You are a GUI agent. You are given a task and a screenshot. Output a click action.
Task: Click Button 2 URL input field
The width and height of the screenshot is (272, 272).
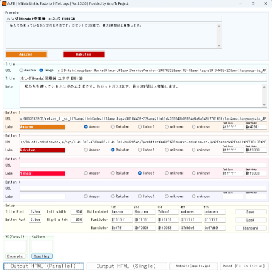click(143, 142)
